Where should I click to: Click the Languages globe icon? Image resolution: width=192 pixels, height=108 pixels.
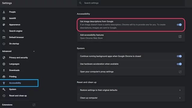4,64
